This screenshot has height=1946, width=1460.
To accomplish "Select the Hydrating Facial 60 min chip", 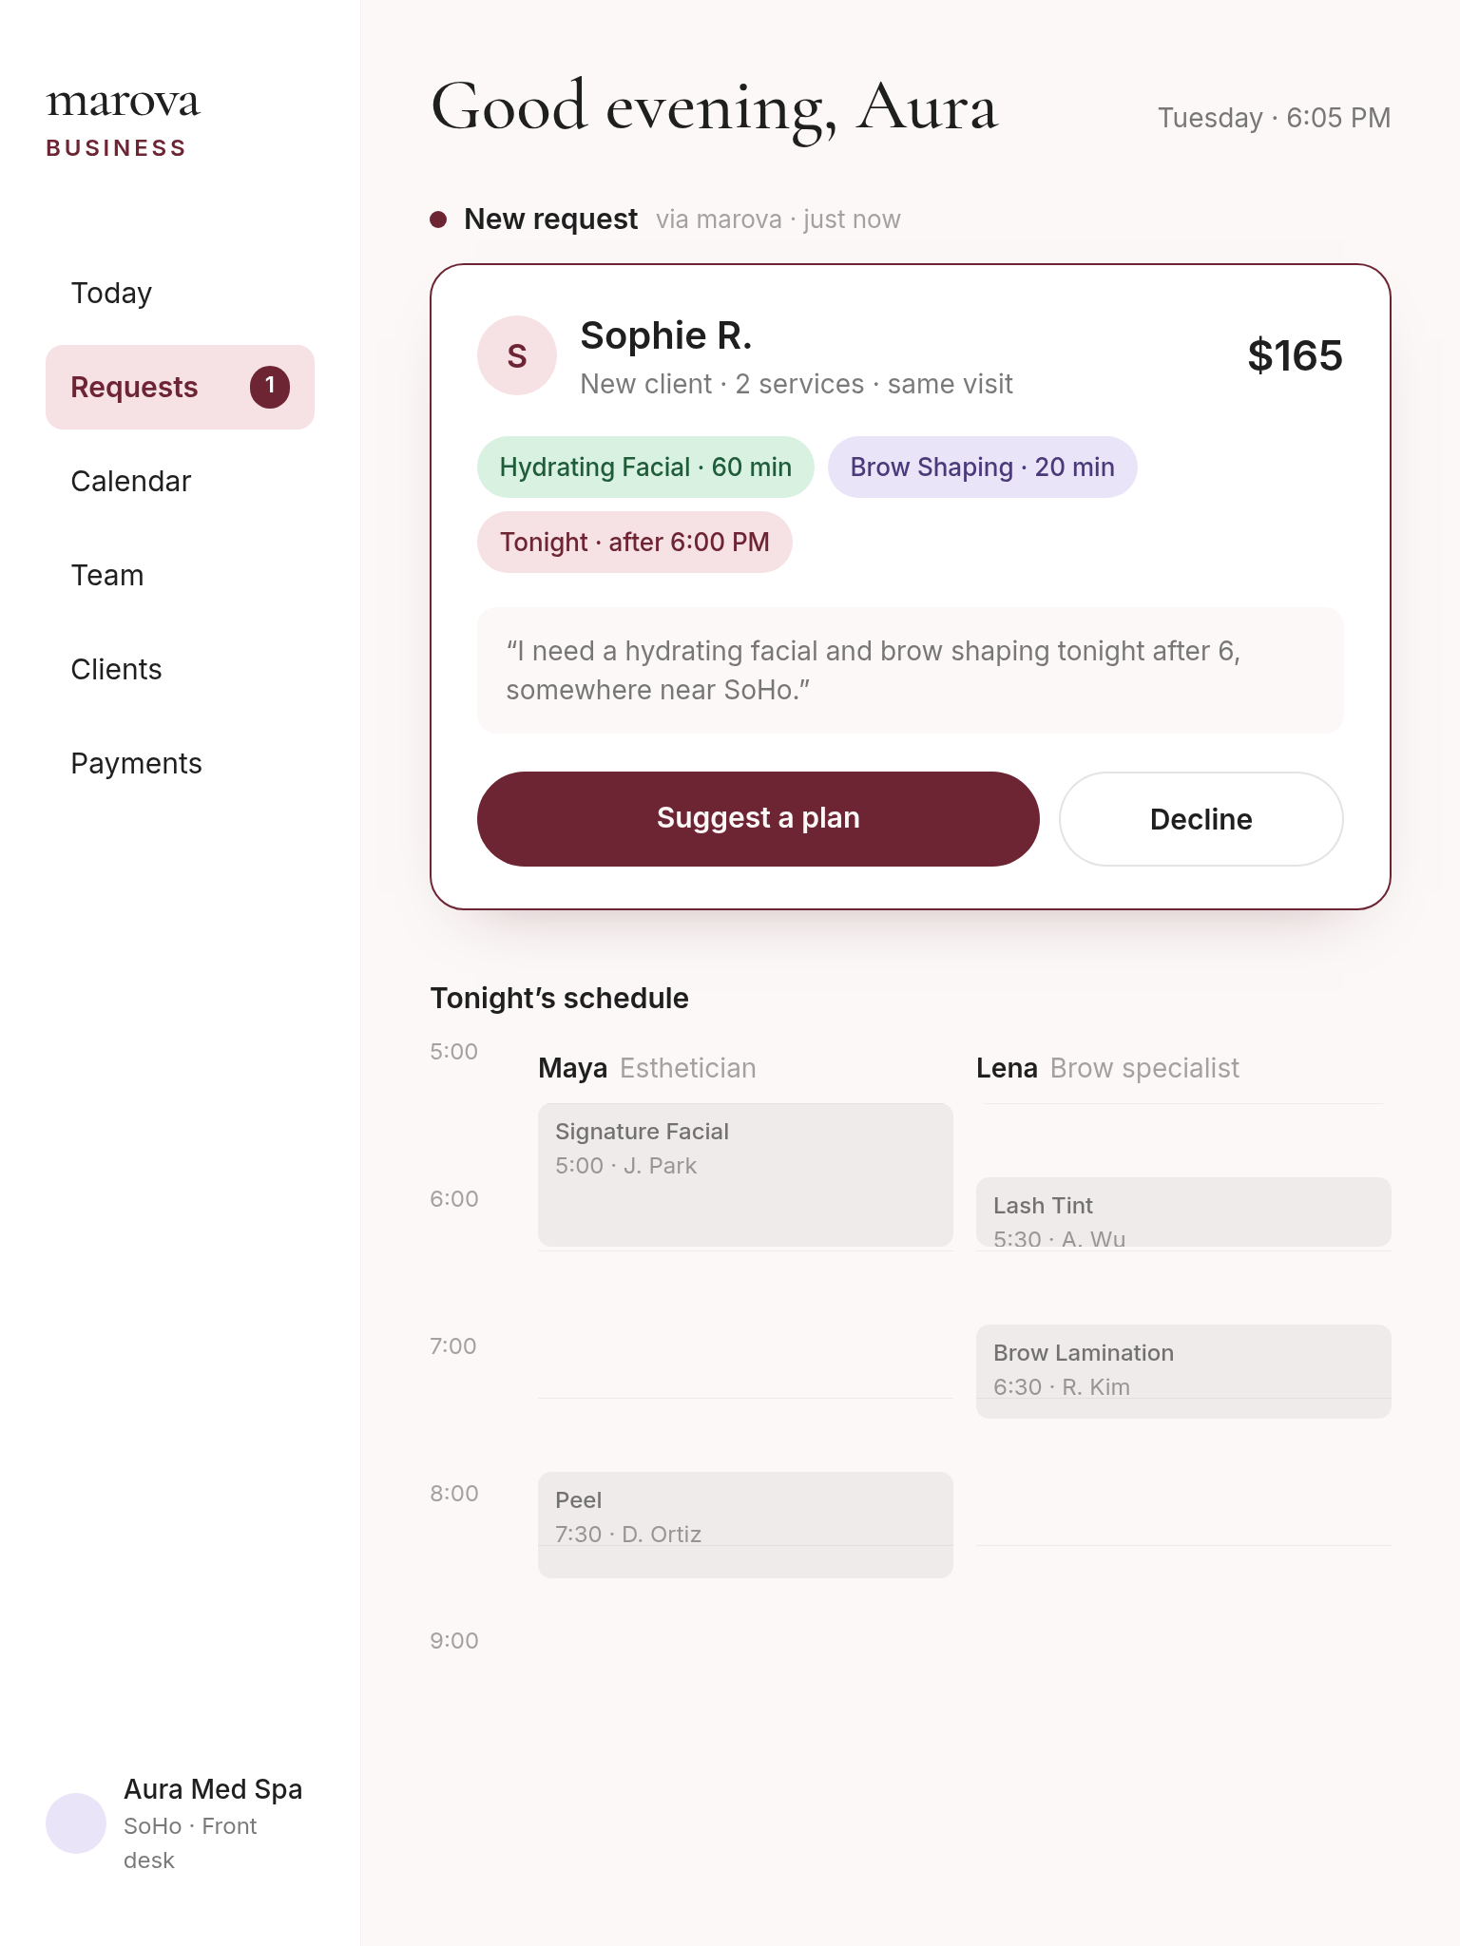I will [x=645, y=467].
